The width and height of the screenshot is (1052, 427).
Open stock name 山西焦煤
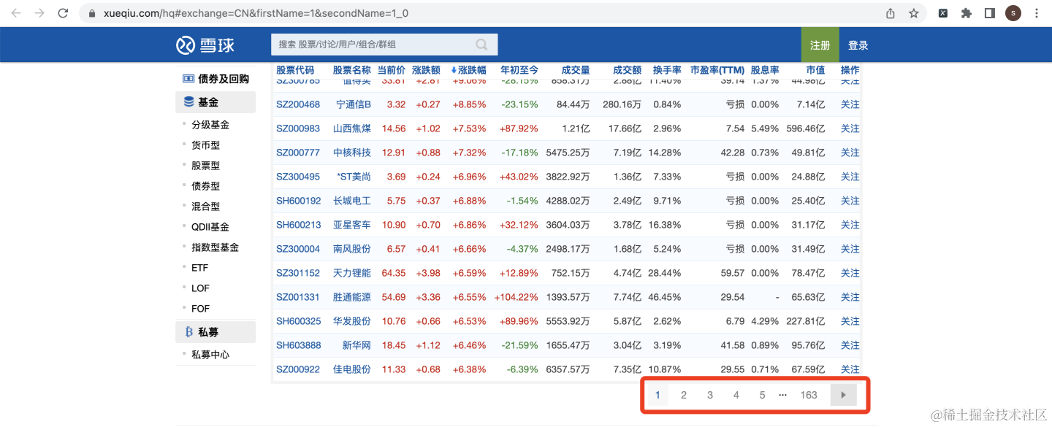pyautogui.click(x=352, y=128)
